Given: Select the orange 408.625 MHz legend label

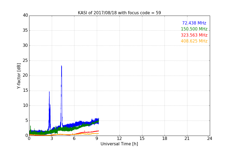Looking at the screenshot, I should click(x=194, y=41).
